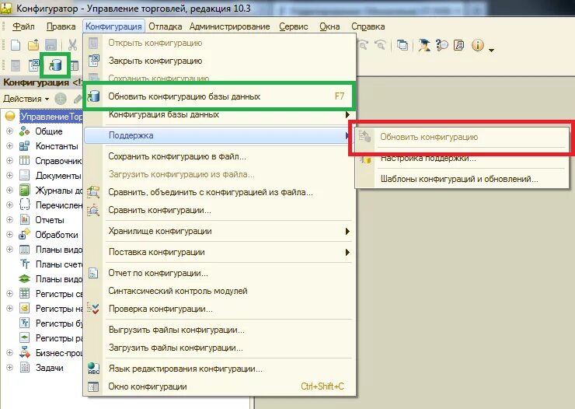Open the Окна menu

click(x=329, y=26)
